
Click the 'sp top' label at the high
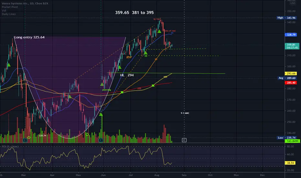pyautogui.click(x=156, y=19)
